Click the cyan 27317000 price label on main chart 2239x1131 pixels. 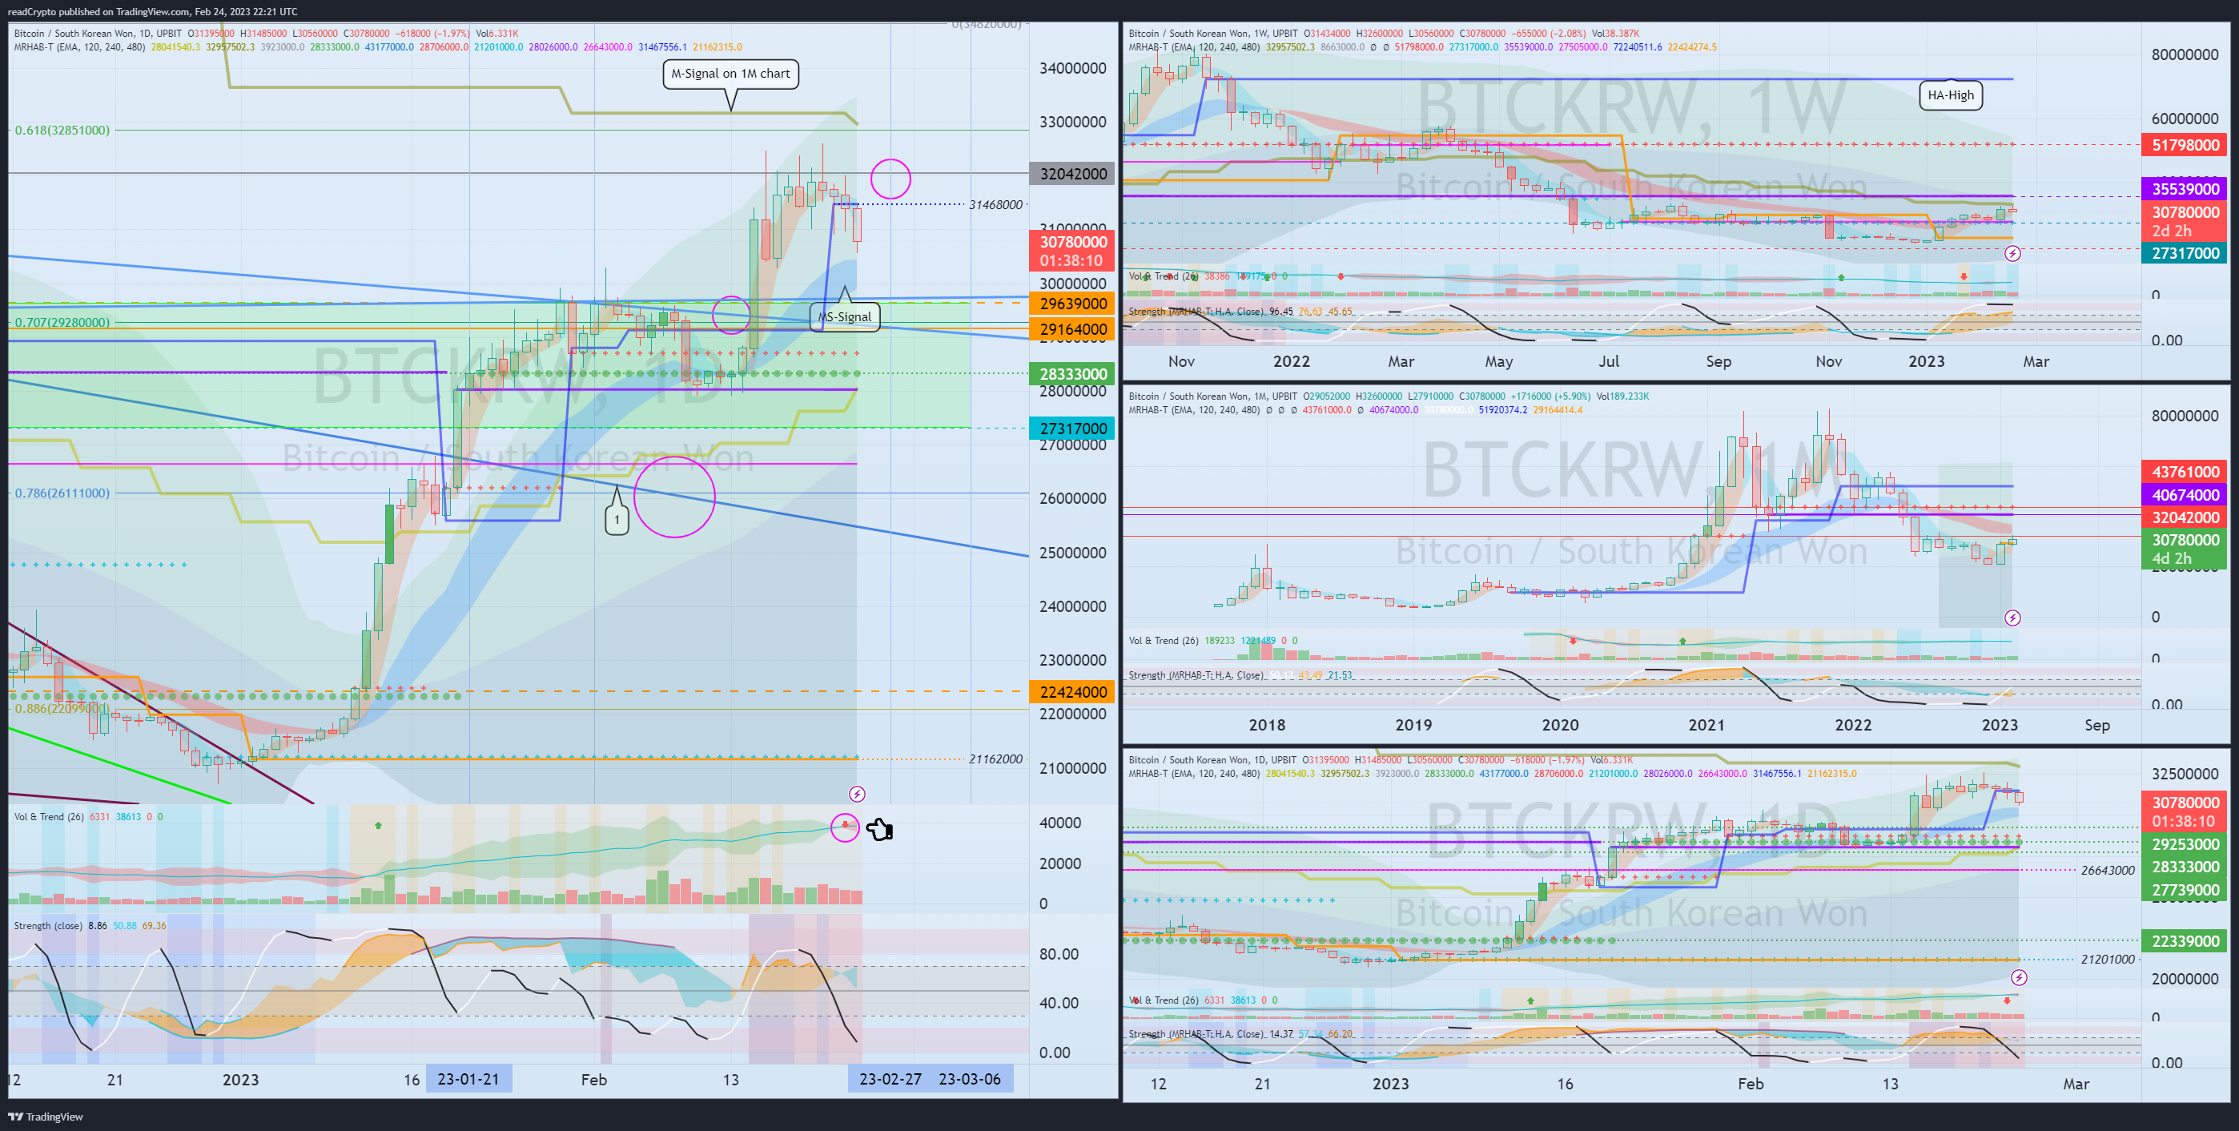pyautogui.click(x=1073, y=428)
